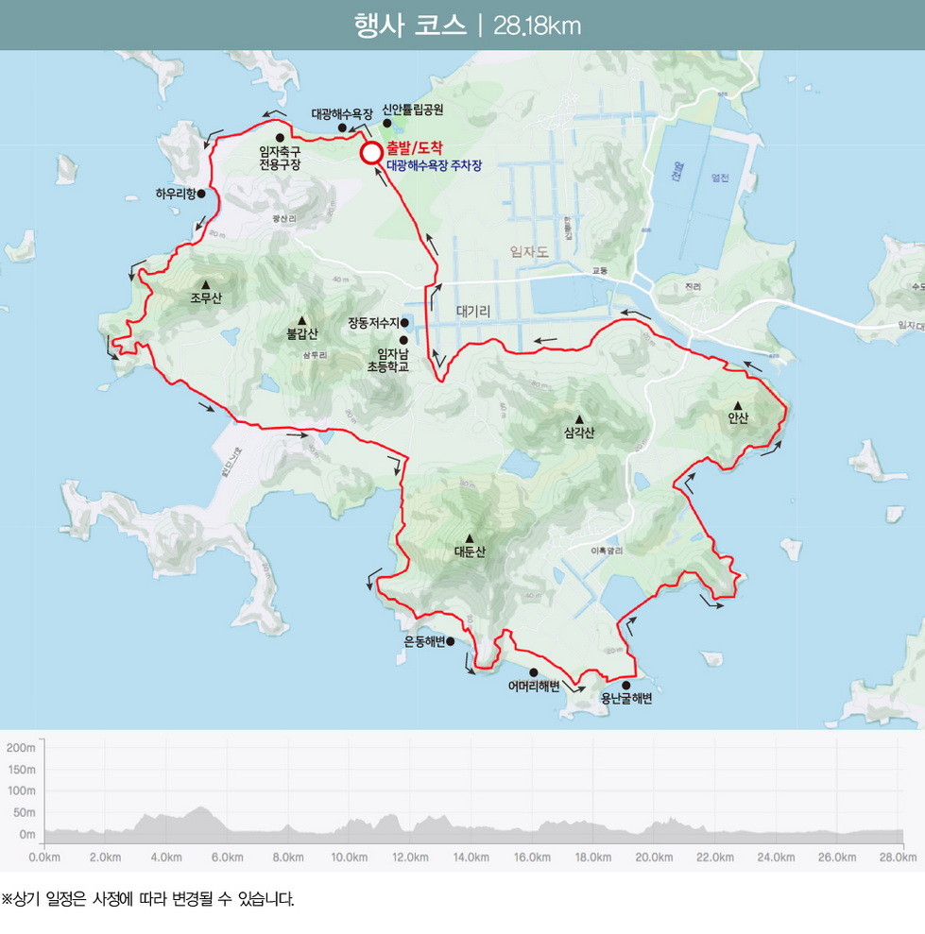Screen dimensions: 925x934
Task: Click the 출발/도착 red label text
Action: click(414, 147)
